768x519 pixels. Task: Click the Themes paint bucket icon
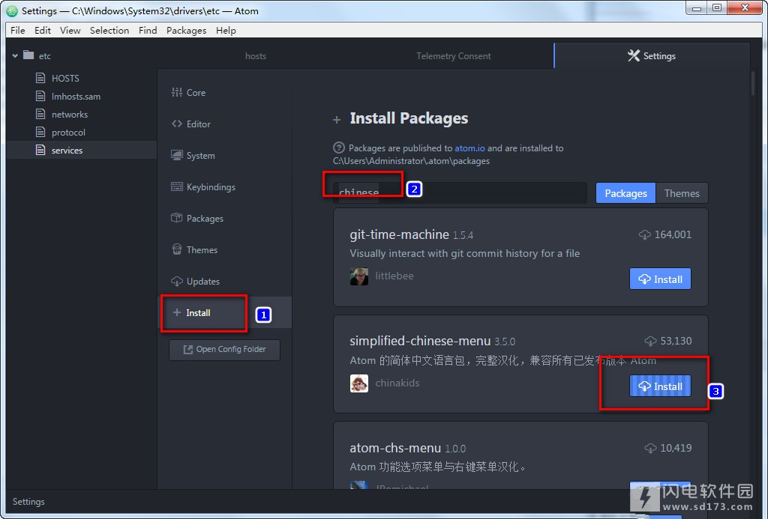(x=177, y=249)
